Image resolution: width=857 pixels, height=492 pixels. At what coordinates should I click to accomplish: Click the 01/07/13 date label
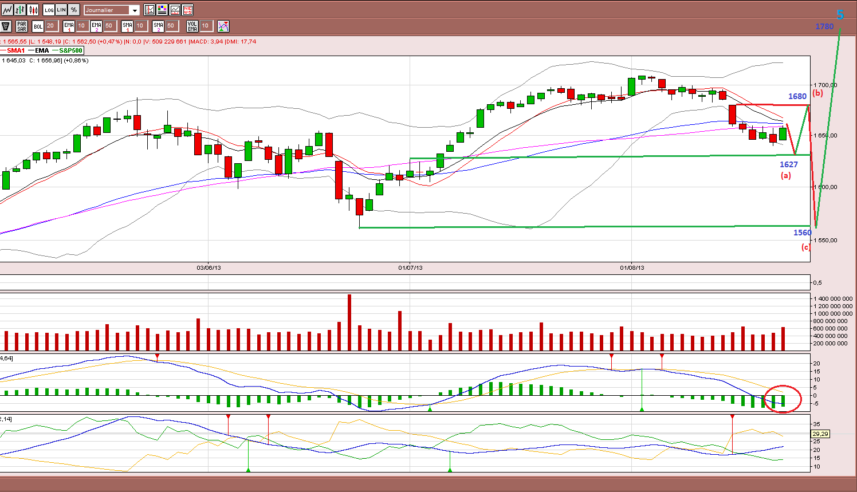click(410, 267)
